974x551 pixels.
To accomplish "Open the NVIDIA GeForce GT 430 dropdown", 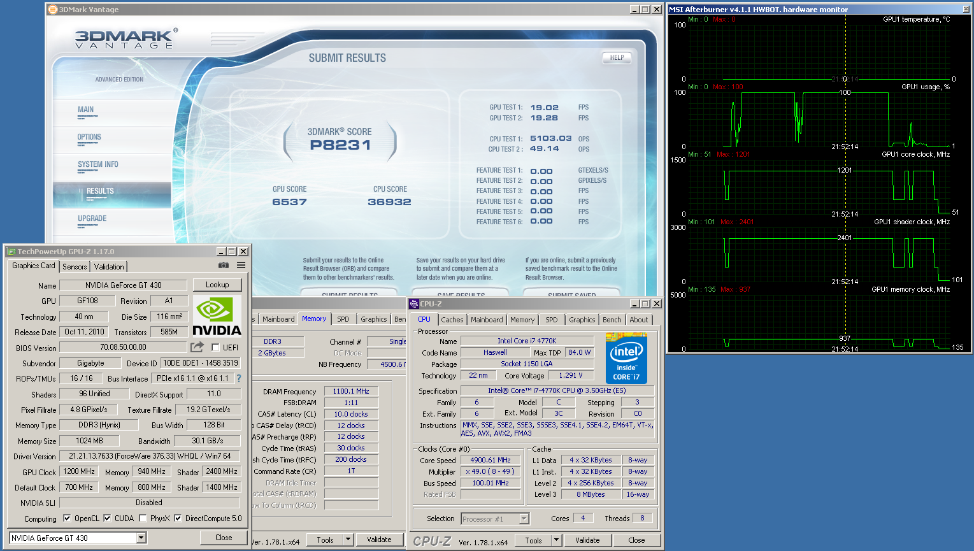I will [x=141, y=538].
